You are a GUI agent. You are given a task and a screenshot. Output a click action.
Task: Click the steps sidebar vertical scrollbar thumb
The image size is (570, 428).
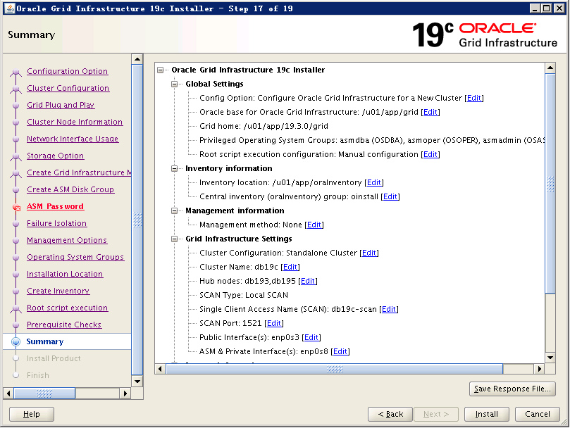pos(137,220)
